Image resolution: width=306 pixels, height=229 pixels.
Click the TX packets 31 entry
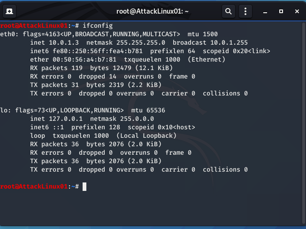(54, 85)
